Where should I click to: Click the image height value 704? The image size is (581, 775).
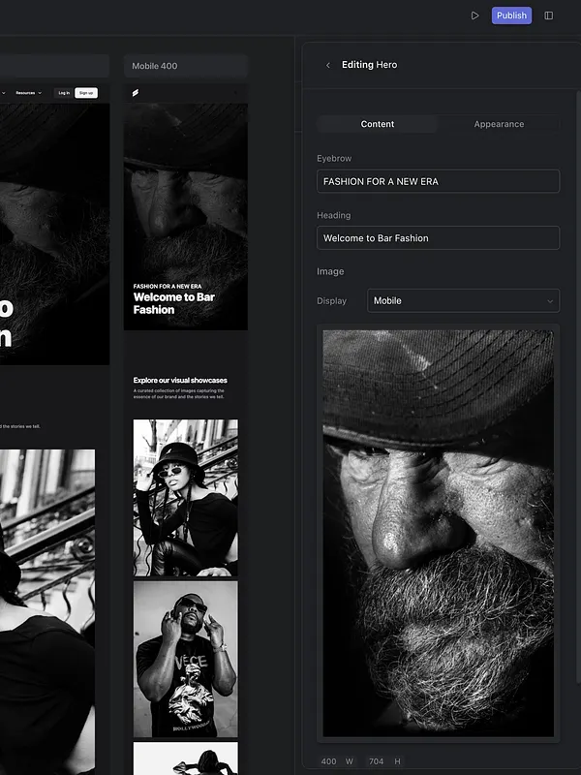pyautogui.click(x=376, y=761)
